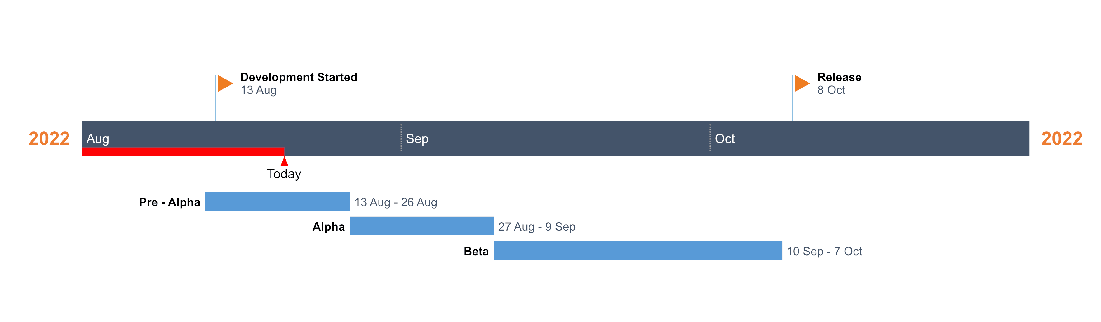Click the Aug month label on timeline
The image size is (1101, 322).
point(98,138)
